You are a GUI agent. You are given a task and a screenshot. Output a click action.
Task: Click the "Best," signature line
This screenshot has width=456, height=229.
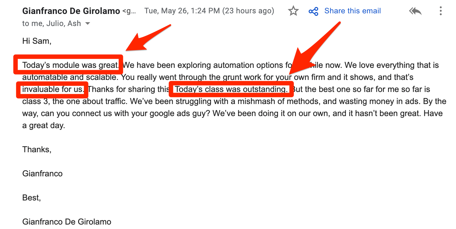tap(31, 198)
